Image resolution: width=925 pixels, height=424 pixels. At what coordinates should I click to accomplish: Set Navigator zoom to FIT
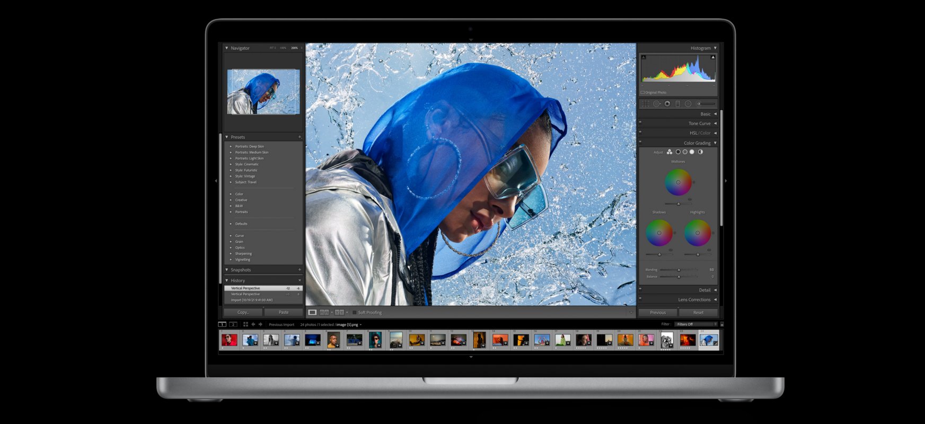(272, 48)
